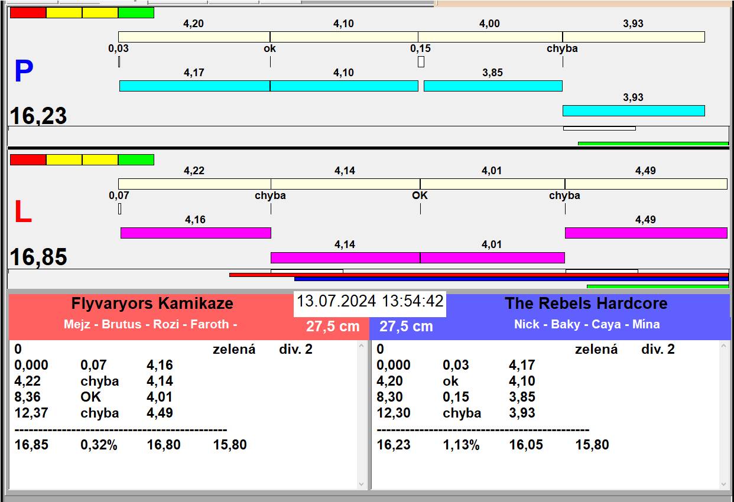The height and width of the screenshot is (502, 734).
Task: Click div. 2 in the Rebels results list
Action: pyautogui.click(x=658, y=349)
